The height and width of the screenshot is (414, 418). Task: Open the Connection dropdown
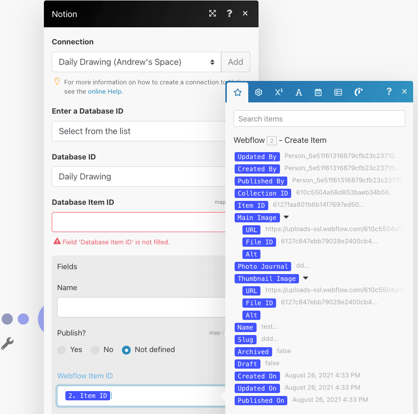136,62
